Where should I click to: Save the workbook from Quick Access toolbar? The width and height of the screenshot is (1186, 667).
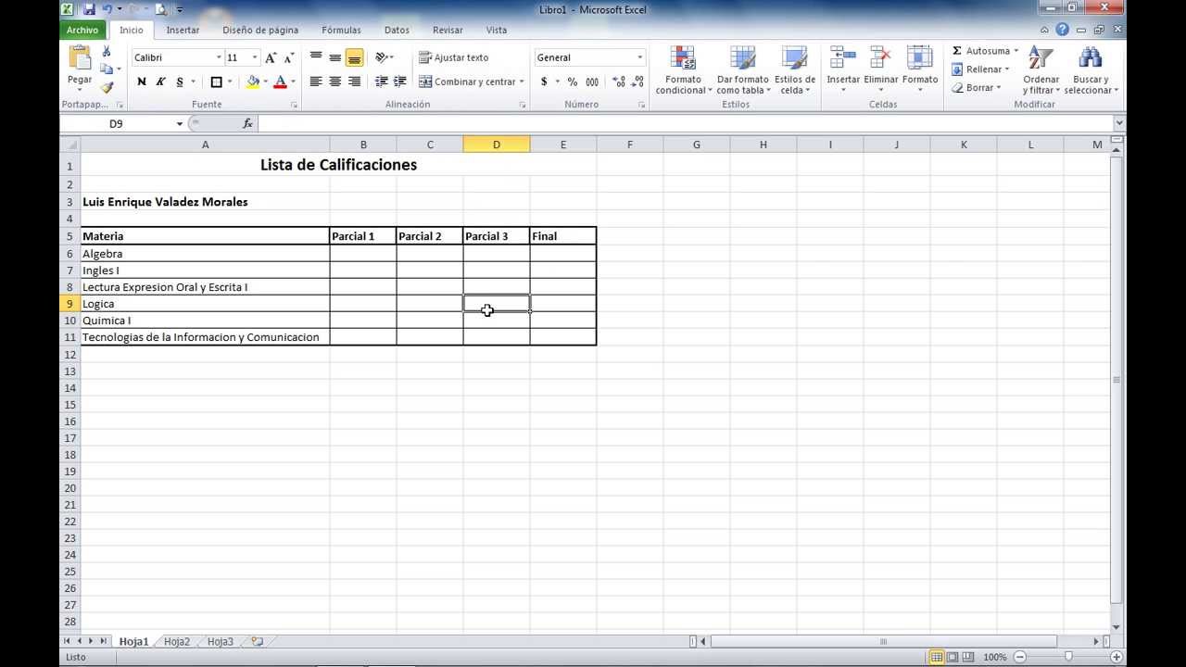tap(89, 9)
